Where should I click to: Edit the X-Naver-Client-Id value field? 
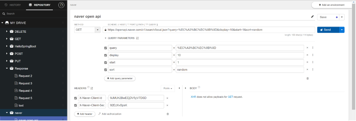coord(136,98)
